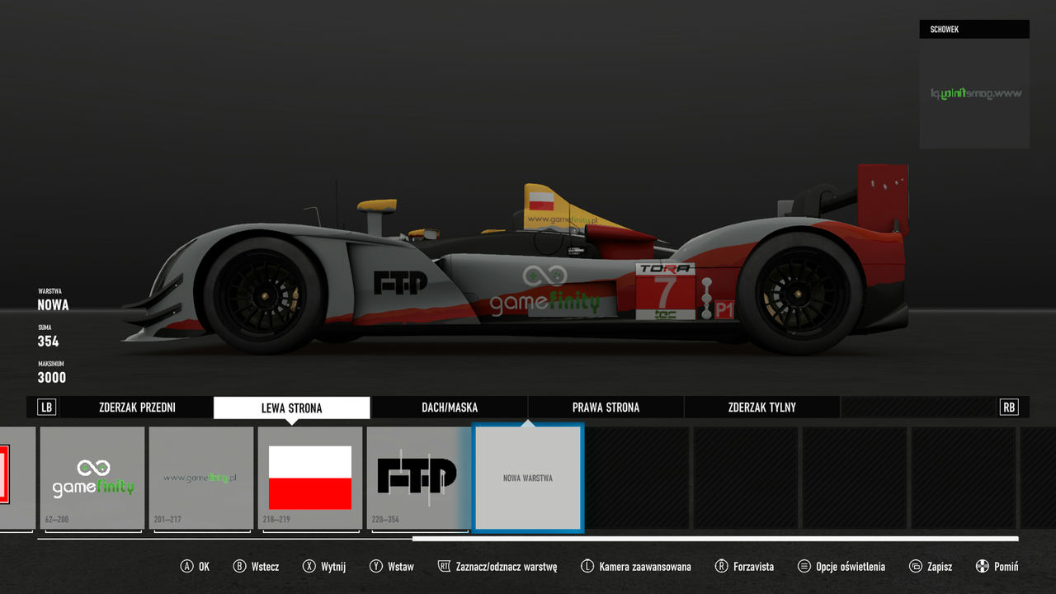Click Wytnij to cut layer
This screenshot has width=1056, height=594.
click(333, 567)
